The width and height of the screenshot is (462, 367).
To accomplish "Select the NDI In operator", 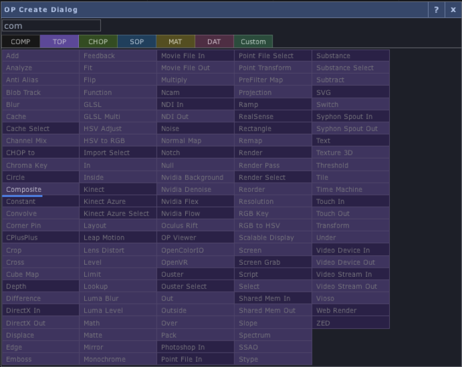I will tap(195, 105).
